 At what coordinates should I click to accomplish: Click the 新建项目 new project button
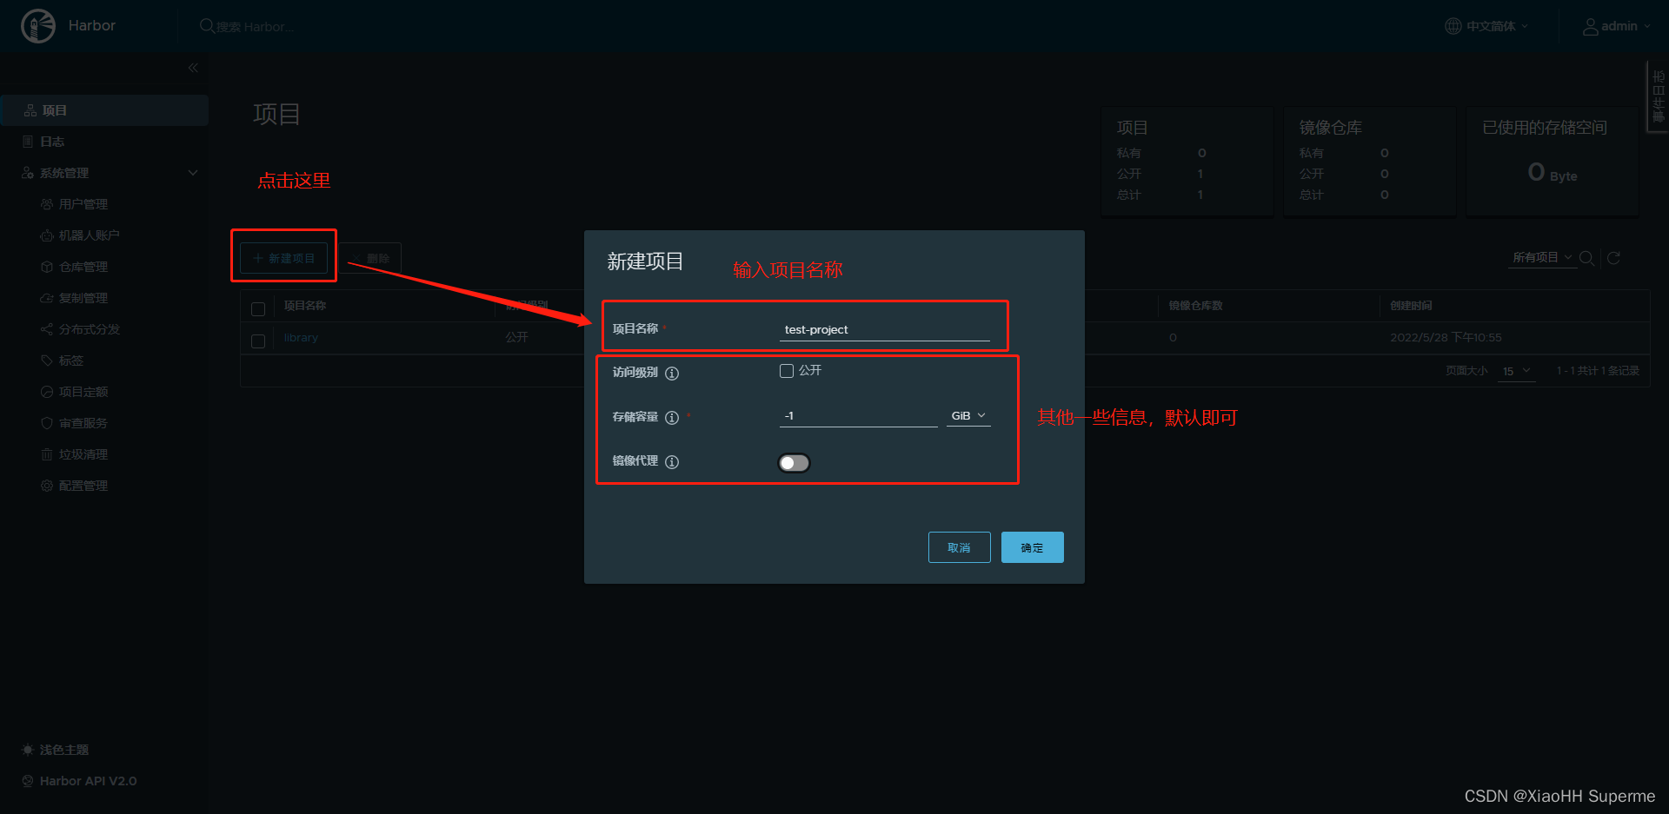coord(283,258)
